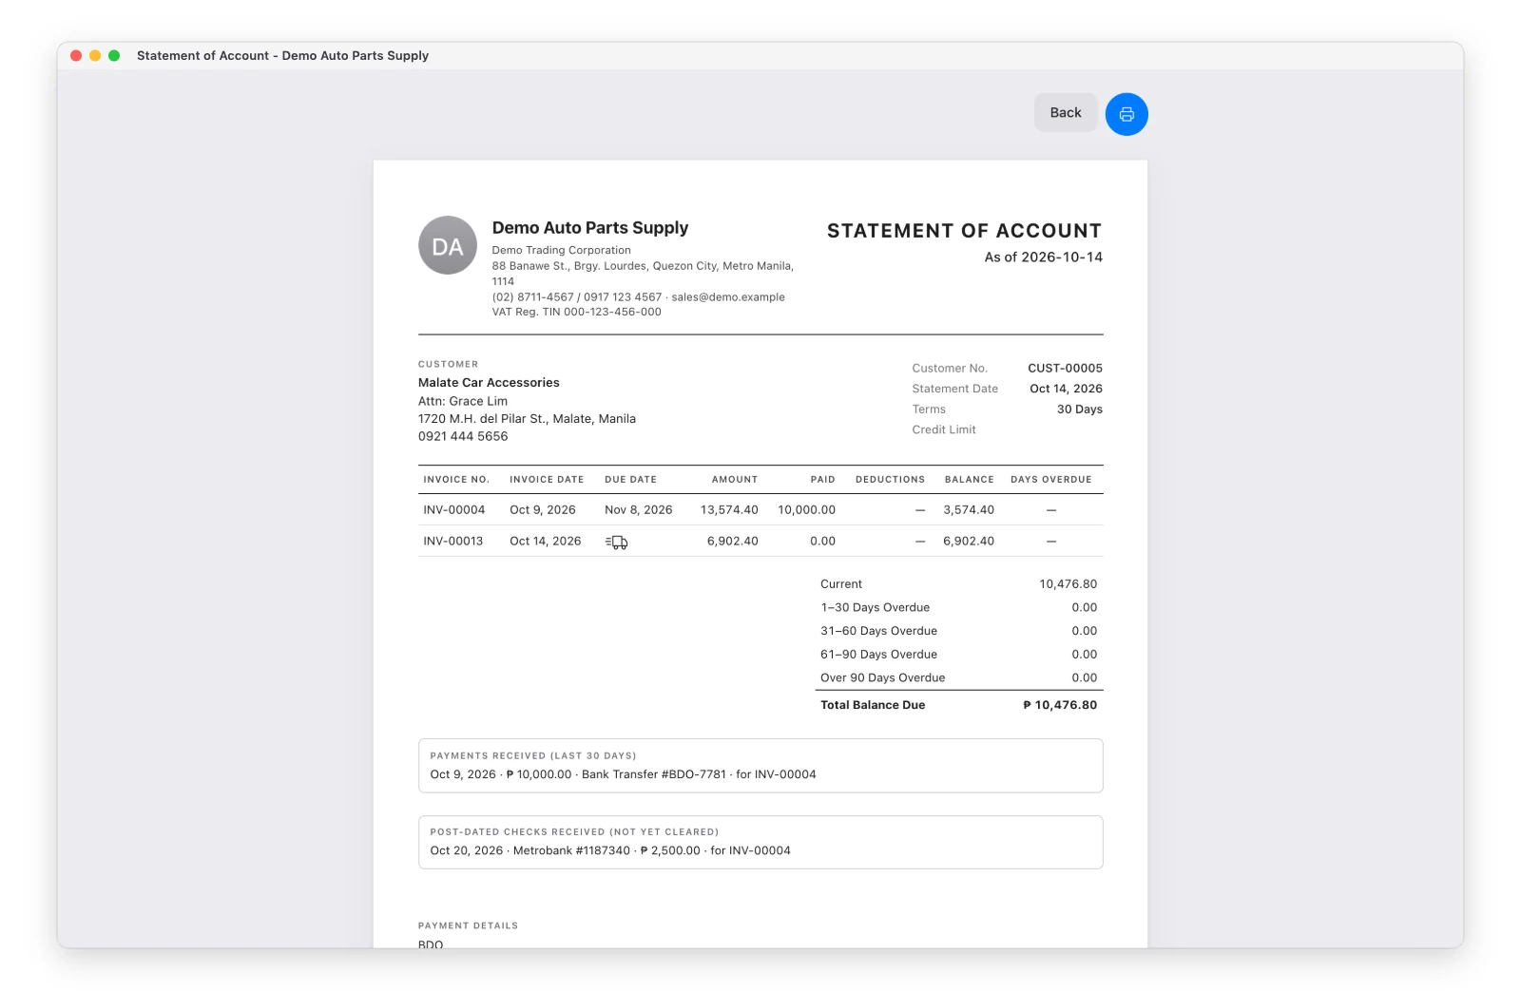Click the DEDUCTIONS column header
1521x991 pixels.
click(x=890, y=480)
